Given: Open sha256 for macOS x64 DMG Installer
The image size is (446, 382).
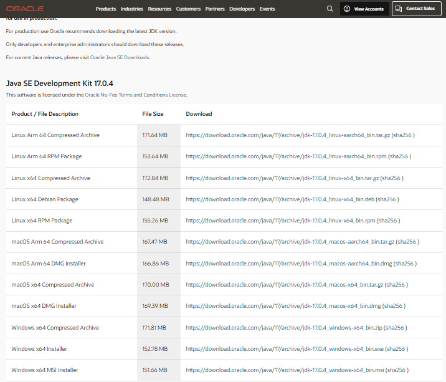Looking at the screenshot, I should 393,306.
